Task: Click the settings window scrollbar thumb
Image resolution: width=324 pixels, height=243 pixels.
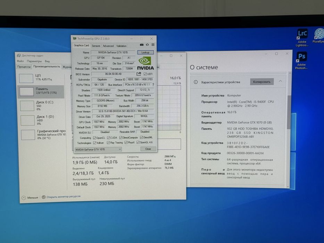Action: pyautogui.click(x=289, y=112)
